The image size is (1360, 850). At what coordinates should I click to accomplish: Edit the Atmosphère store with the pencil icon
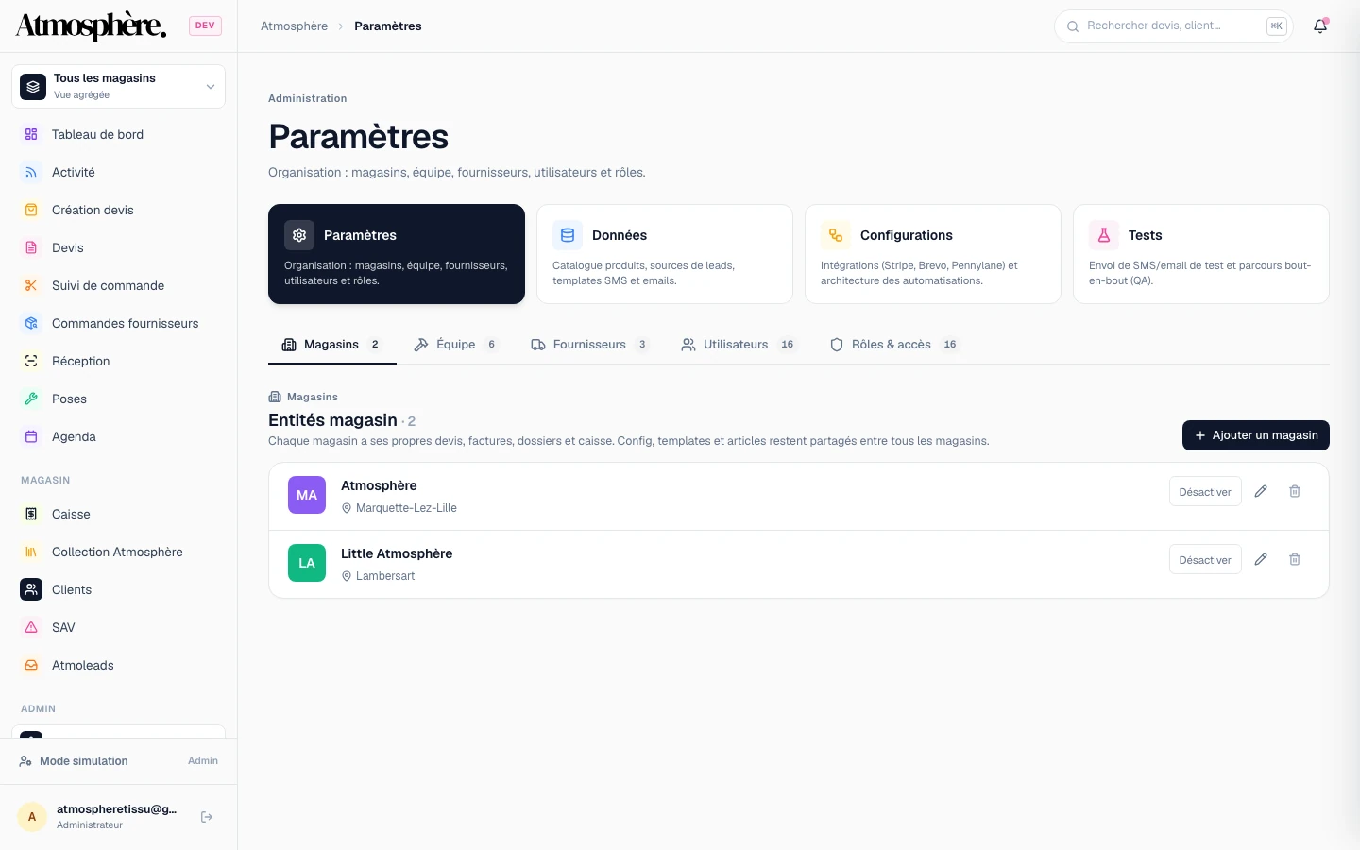tap(1261, 491)
